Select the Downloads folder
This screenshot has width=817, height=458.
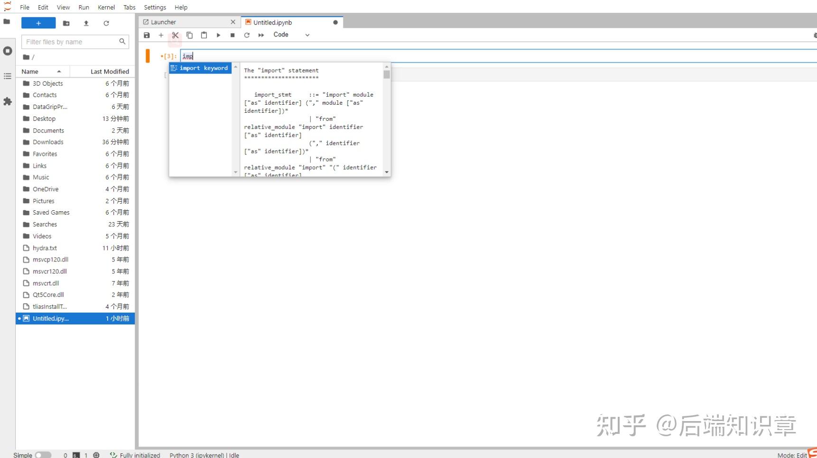click(75, 142)
